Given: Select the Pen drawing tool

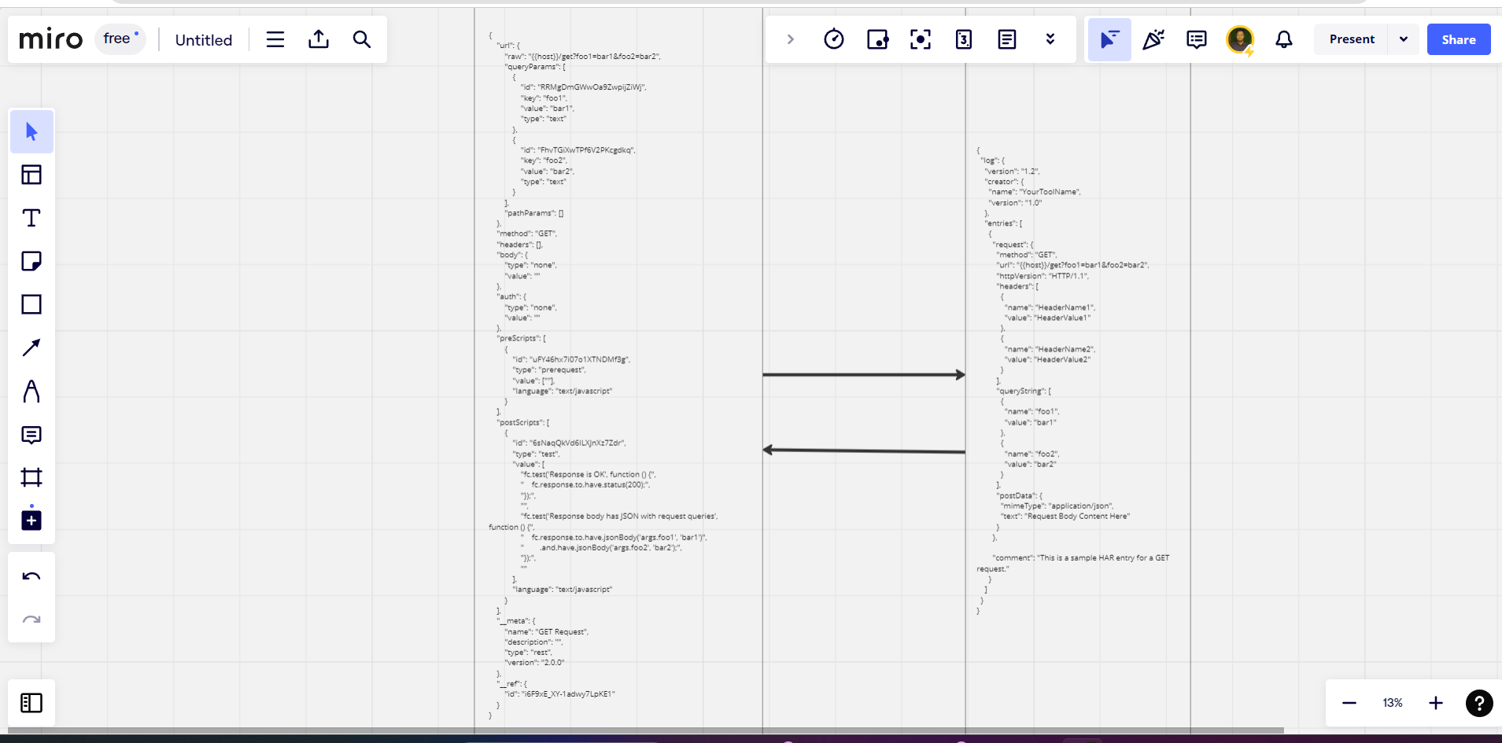Looking at the screenshot, I should pos(31,391).
